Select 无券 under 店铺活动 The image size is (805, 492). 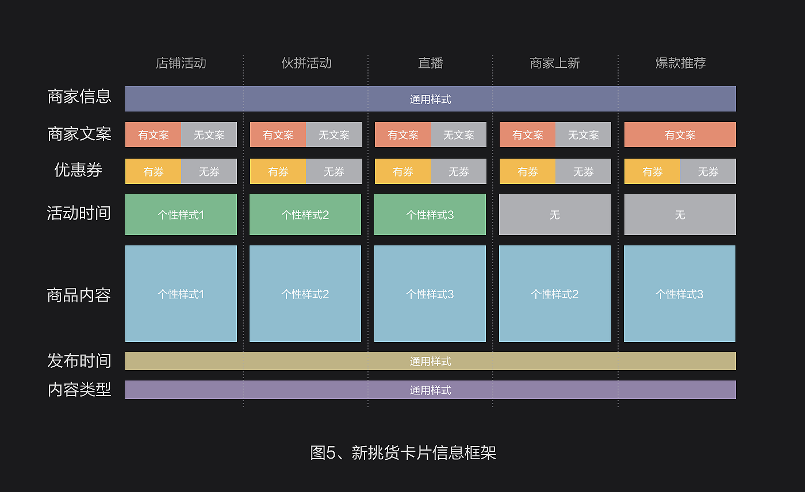[x=209, y=171]
